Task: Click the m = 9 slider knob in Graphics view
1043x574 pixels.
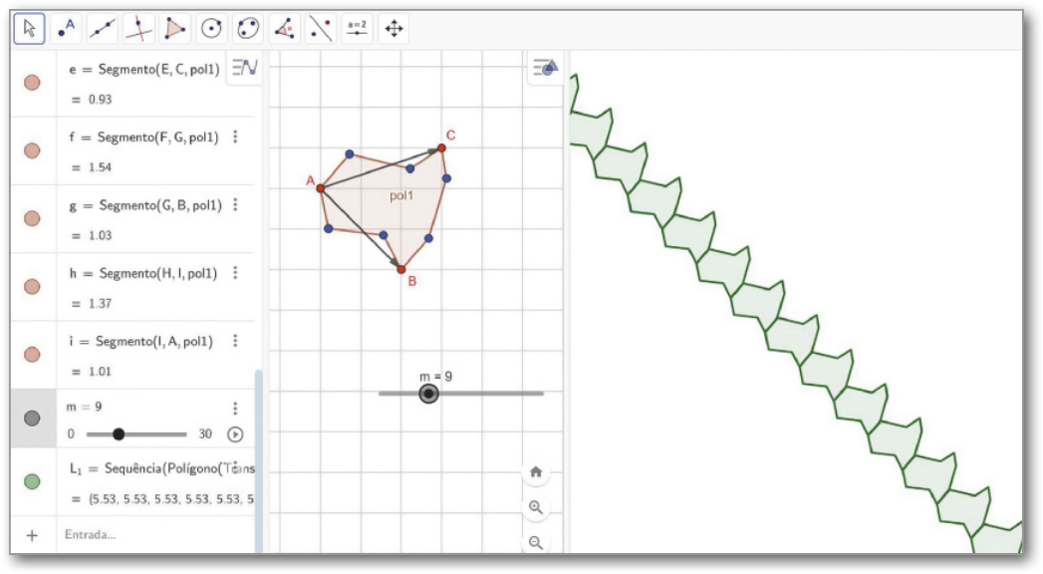Action: point(429,394)
